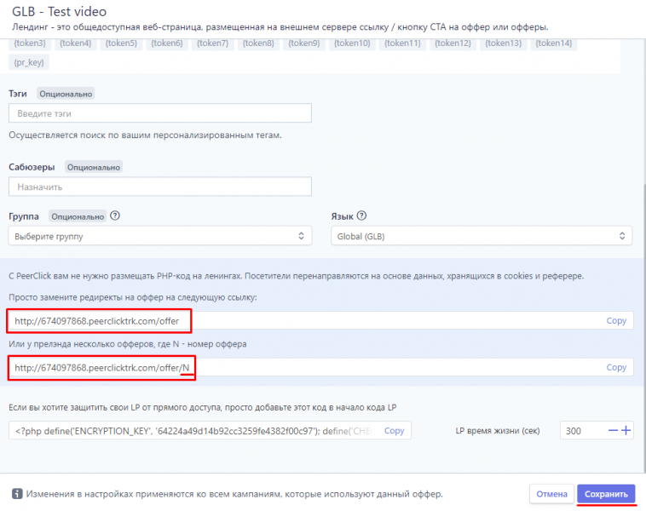Screen dimensions: 646x511
Task: Increase LP lifetime with plus button
Action: (x=626, y=430)
